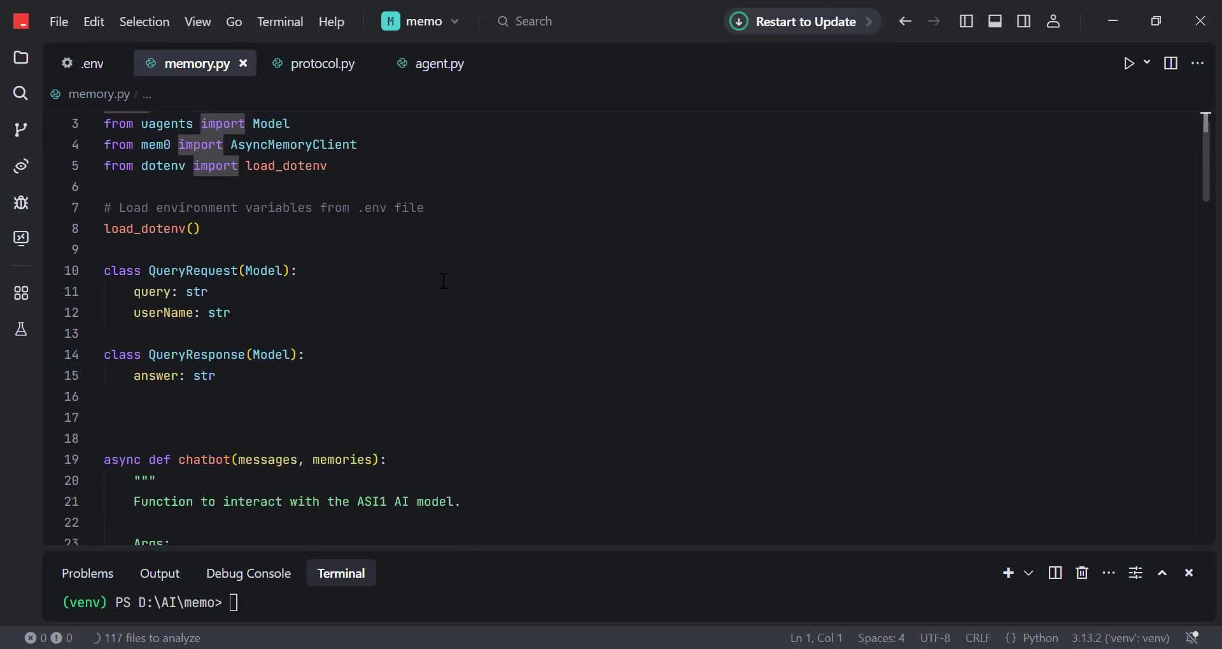This screenshot has height=649, width=1222.
Task: Run the Python file with play button
Action: tap(1128, 63)
